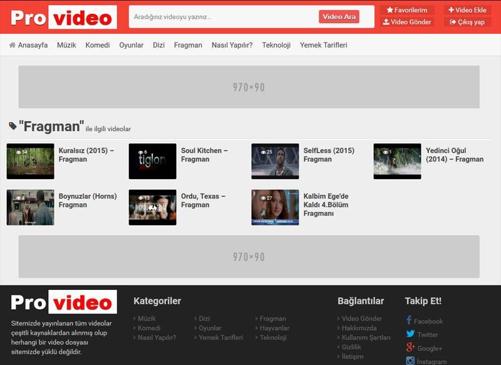
Task: Open Gizlilik link in footer
Action: tap(351, 347)
